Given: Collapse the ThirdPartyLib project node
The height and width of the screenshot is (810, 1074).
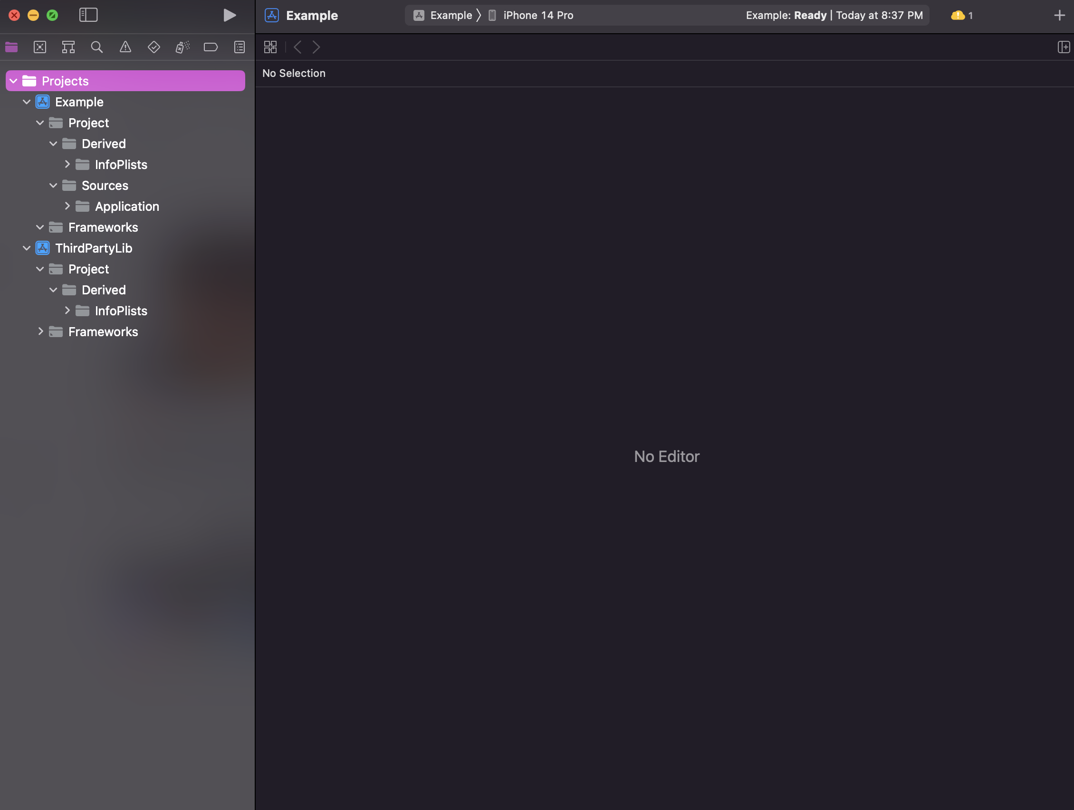Looking at the screenshot, I should [x=27, y=248].
